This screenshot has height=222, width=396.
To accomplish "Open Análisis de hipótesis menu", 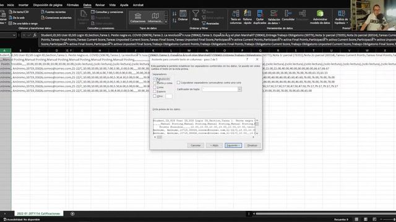I will click(x=341, y=17).
